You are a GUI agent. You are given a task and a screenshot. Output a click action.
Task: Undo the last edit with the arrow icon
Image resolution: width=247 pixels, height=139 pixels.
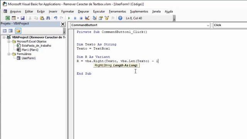56,18
